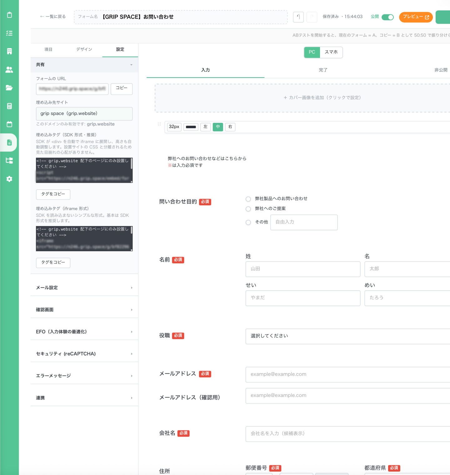450x475 pixels.
Task: Click the iframe embed tag code box
Action: [84, 239]
